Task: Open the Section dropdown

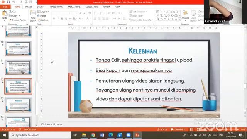Action: coord(44,20)
